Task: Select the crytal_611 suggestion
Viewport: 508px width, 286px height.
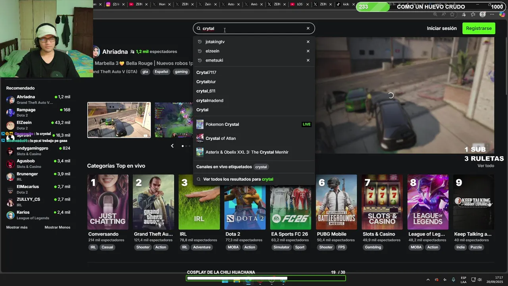Action: 206,91
